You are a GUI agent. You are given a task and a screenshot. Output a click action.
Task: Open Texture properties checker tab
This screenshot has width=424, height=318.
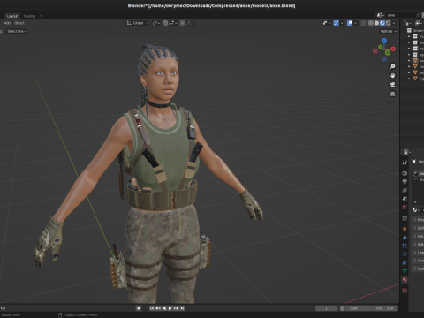(x=405, y=291)
